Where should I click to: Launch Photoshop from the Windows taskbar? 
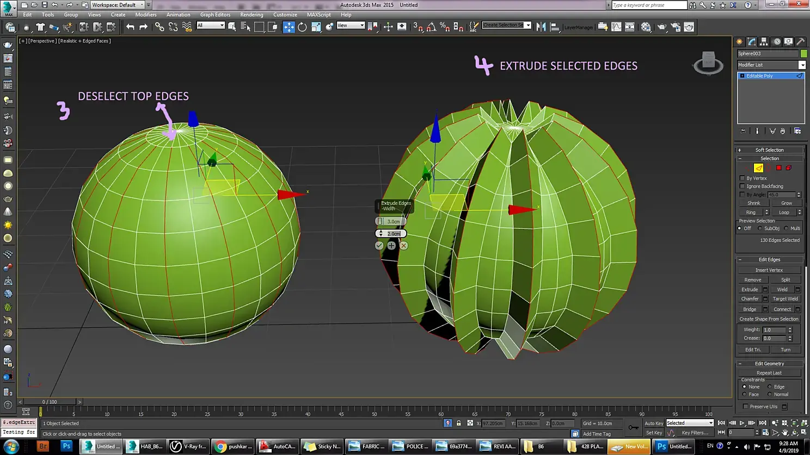point(66,446)
